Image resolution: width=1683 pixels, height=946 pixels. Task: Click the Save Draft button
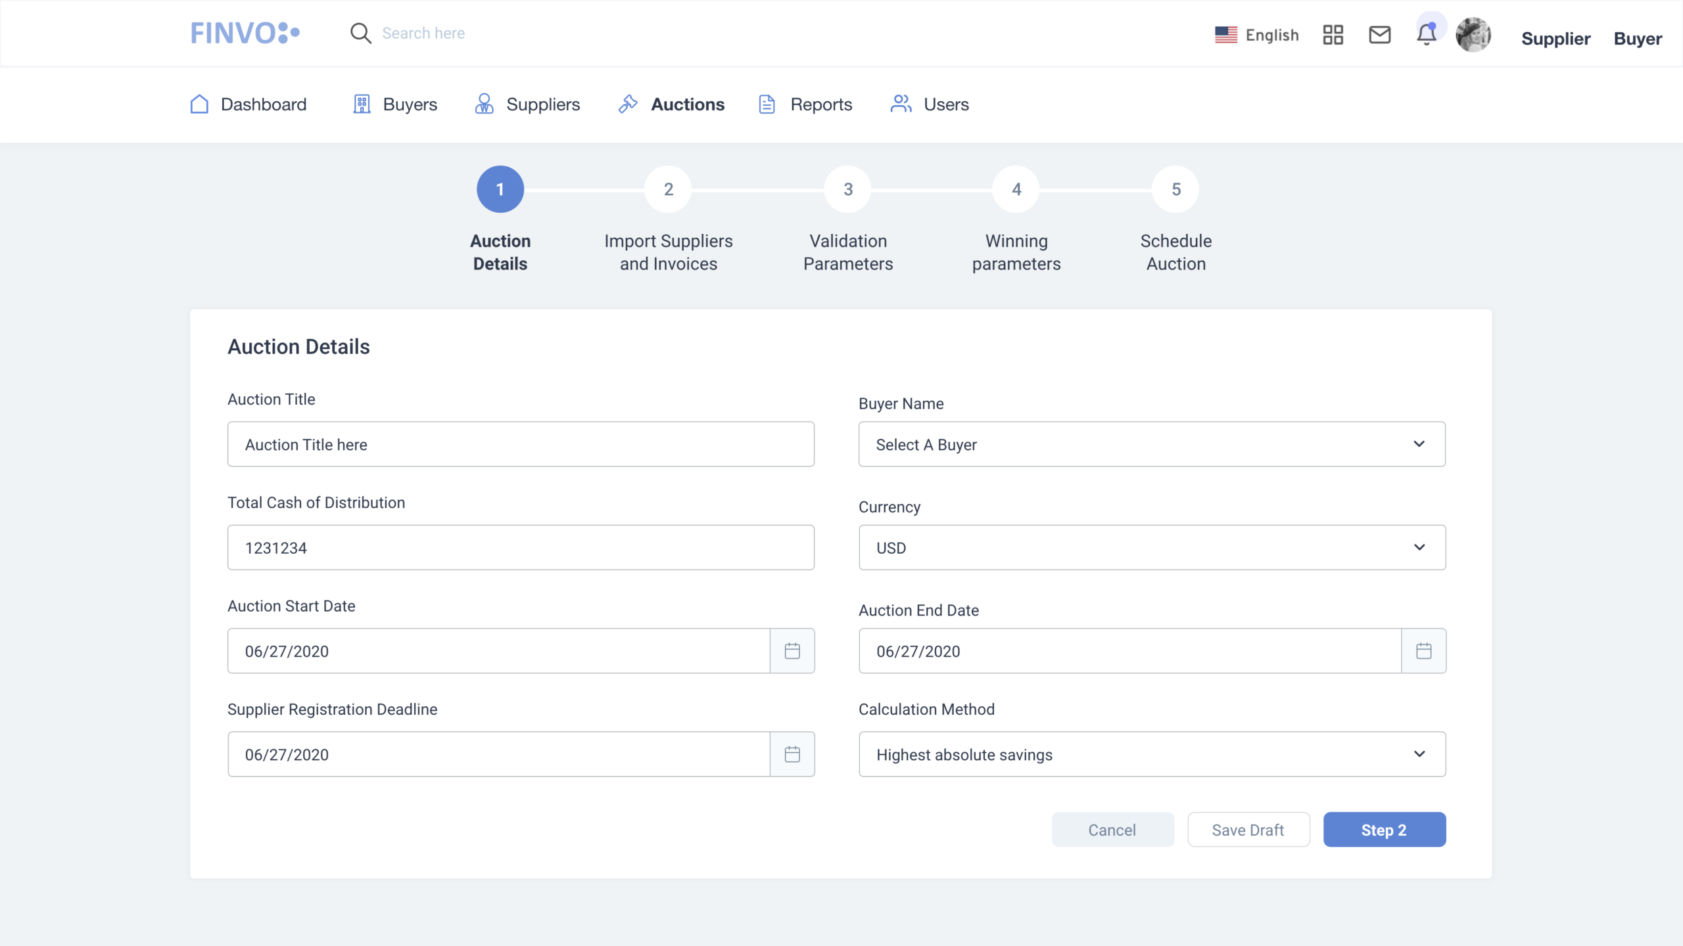[x=1248, y=830]
